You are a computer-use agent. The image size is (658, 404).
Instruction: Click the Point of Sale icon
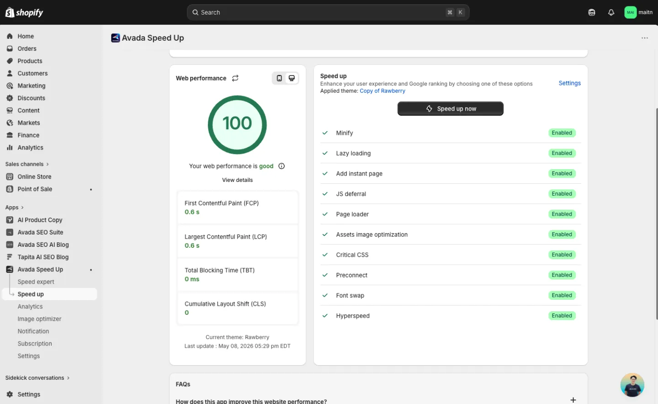10,189
